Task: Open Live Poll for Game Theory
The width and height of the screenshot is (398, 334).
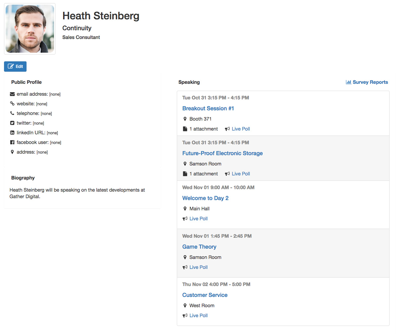Action: coord(199,267)
